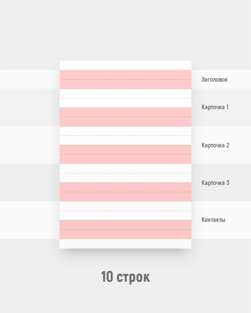Click the Заголовок label

tap(215, 80)
